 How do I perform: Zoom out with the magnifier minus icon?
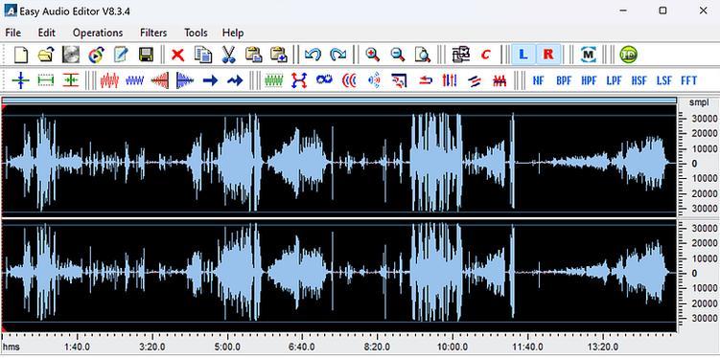[397, 55]
